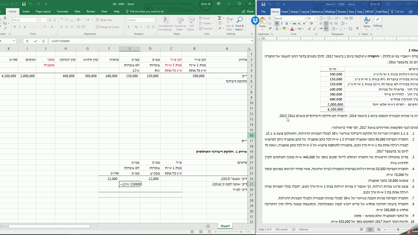
Task: Adjust the Excel zoom slider
Action: [228, 232]
